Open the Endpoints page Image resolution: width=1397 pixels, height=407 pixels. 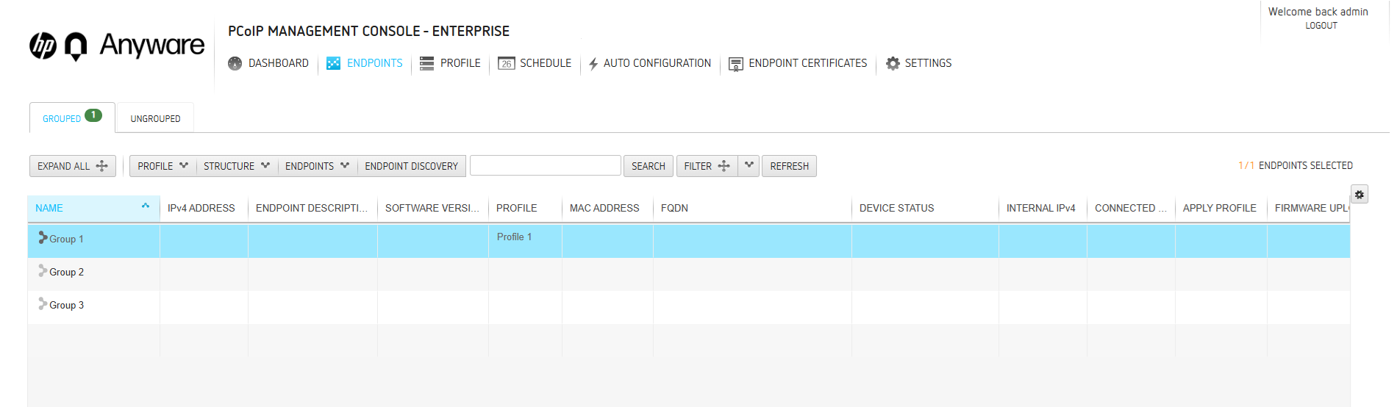(375, 63)
